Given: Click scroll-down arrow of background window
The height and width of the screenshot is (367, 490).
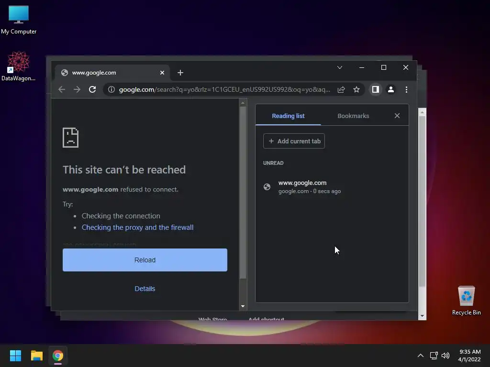Looking at the screenshot, I should [422, 316].
